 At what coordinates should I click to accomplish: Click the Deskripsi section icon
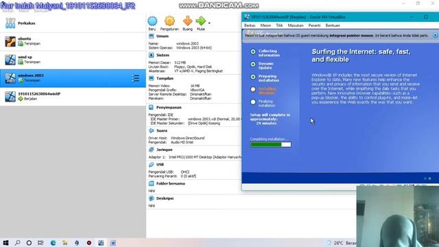click(x=151, y=198)
